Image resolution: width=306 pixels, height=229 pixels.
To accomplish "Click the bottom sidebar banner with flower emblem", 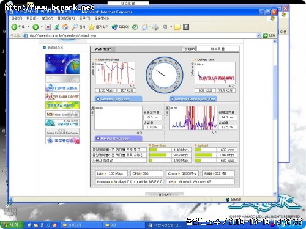I will (x=62, y=140).
